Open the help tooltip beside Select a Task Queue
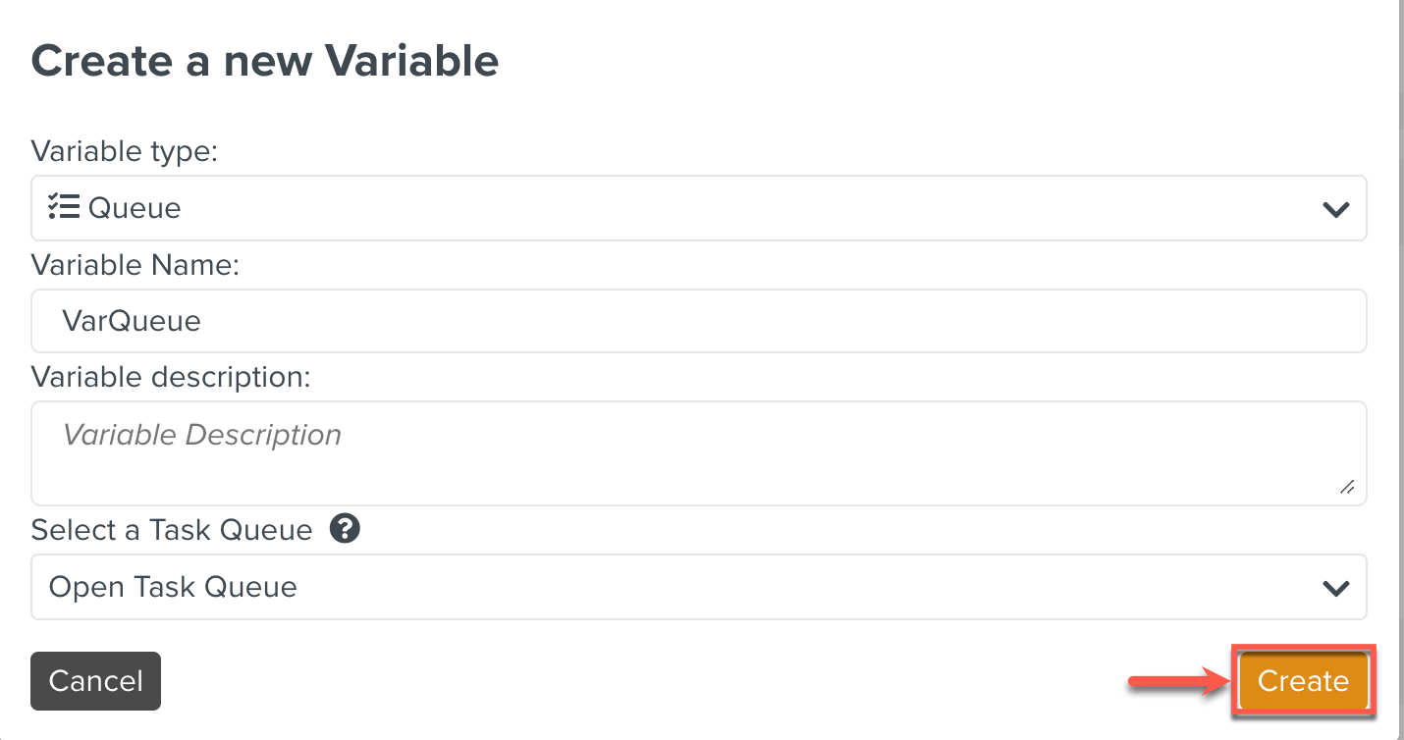Image resolution: width=1404 pixels, height=740 pixels. tap(344, 528)
